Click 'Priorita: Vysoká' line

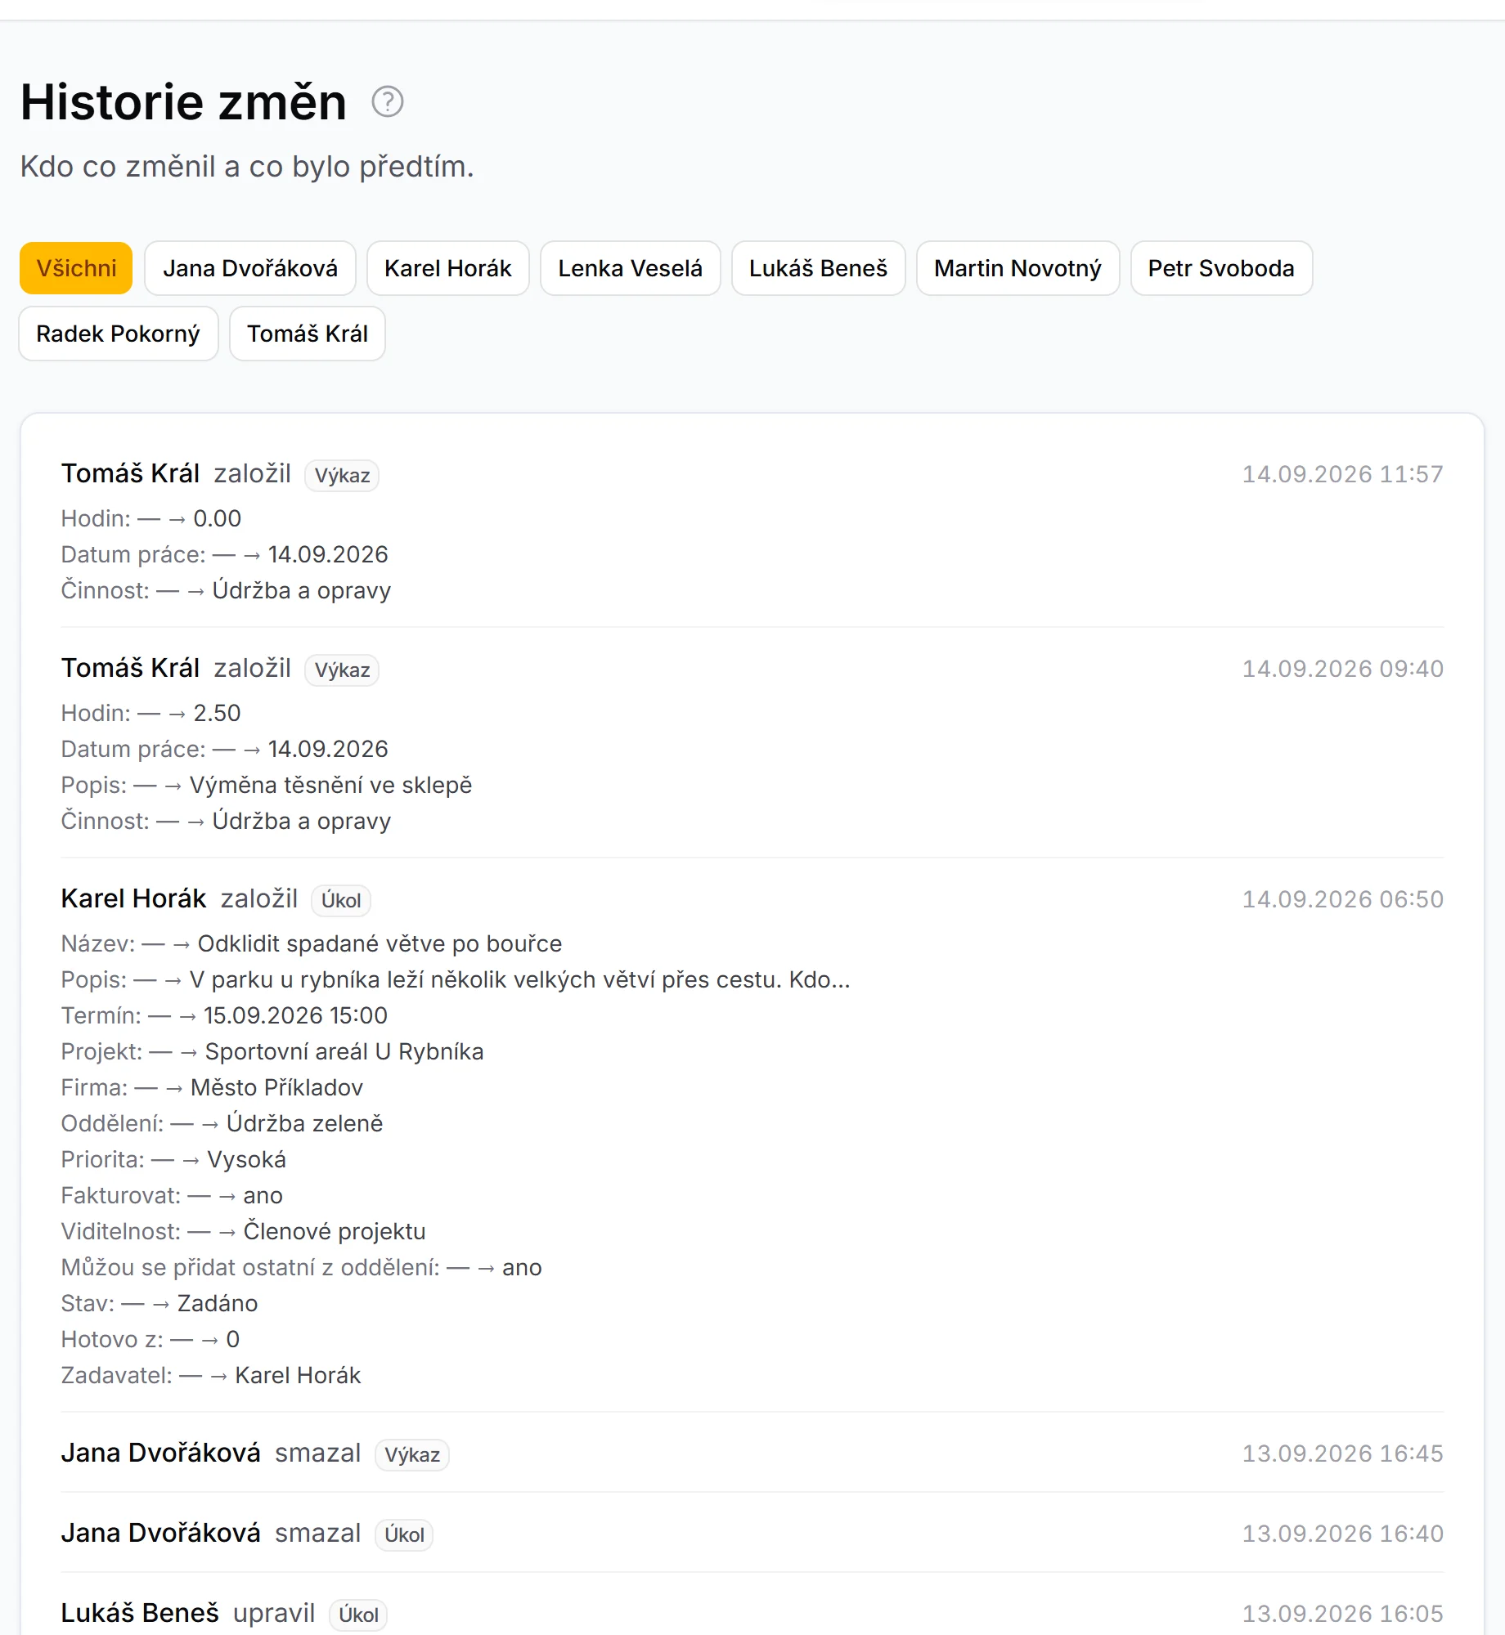click(173, 1159)
